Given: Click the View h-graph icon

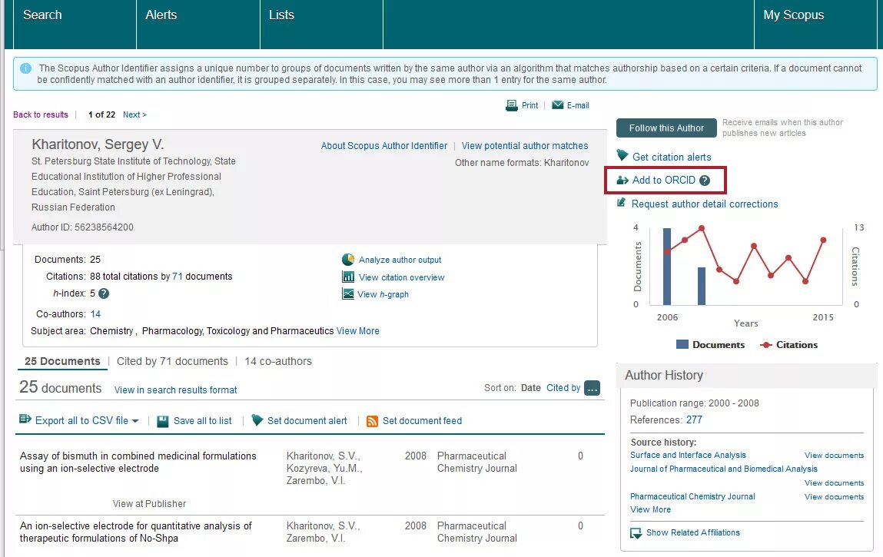Looking at the screenshot, I should point(349,293).
